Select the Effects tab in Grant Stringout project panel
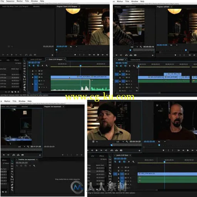This screenshot has width=197, height=197. (17, 60)
